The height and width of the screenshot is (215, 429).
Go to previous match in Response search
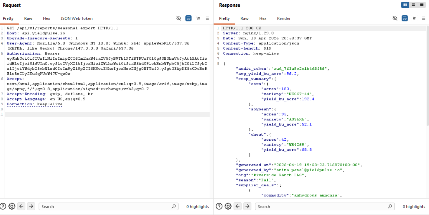tap(238, 206)
